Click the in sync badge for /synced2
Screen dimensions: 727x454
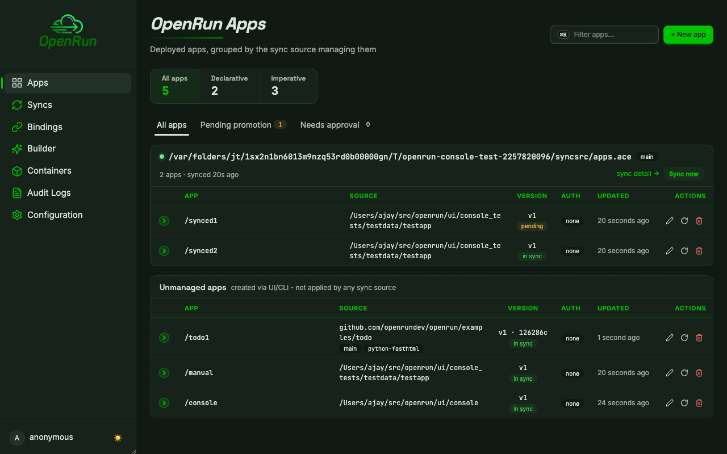(x=532, y=257)
